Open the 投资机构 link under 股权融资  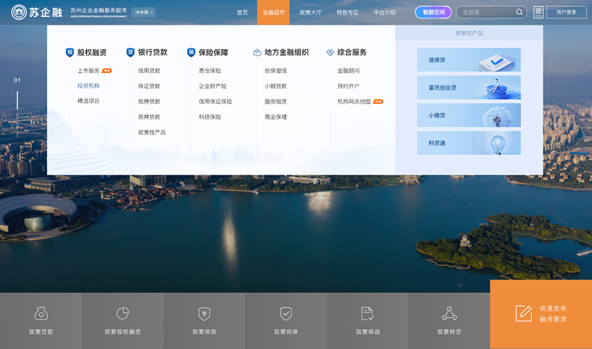tap(88, 86)
